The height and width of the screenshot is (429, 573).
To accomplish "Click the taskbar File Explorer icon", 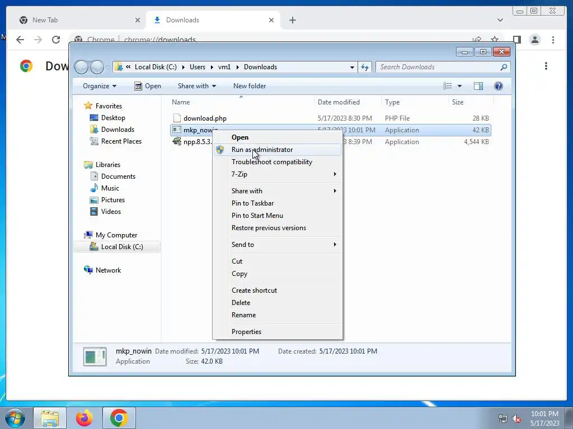I will point(50,418).
